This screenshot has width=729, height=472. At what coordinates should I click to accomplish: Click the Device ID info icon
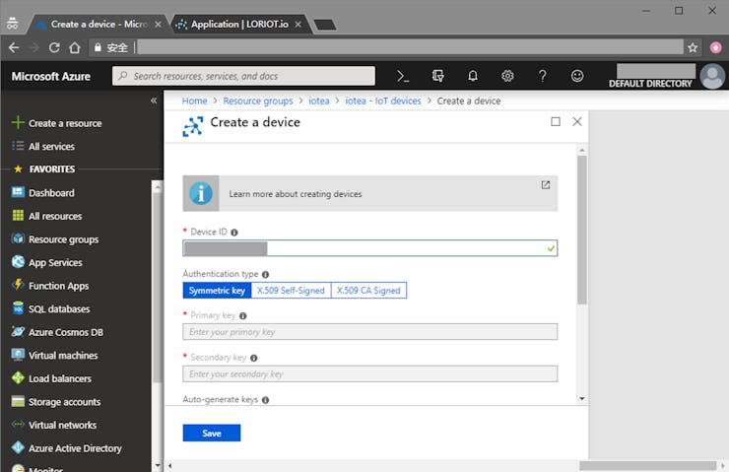(x=234, y=233)
